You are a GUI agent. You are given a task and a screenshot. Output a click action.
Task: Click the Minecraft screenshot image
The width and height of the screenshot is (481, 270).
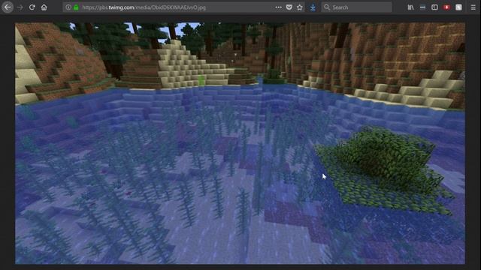click(240, 143)
